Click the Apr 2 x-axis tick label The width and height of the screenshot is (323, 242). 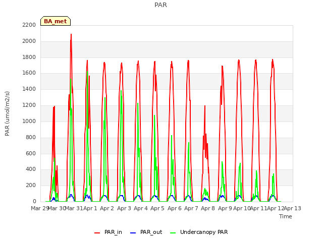pos(107,208)
